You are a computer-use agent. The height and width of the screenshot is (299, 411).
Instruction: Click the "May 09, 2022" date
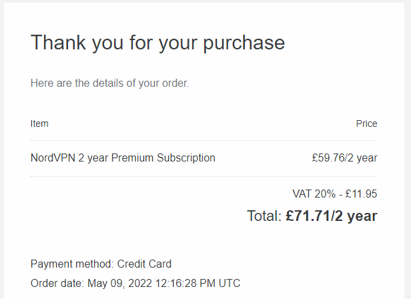[120, 283]
